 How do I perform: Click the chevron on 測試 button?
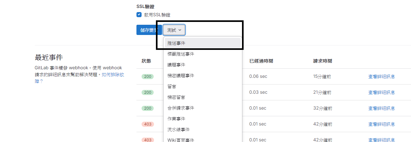pos(180,30)
